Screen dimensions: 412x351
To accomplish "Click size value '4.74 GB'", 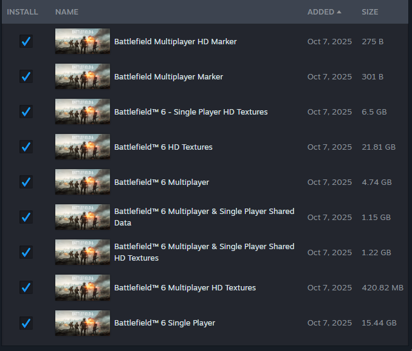I will click(377, 182).
